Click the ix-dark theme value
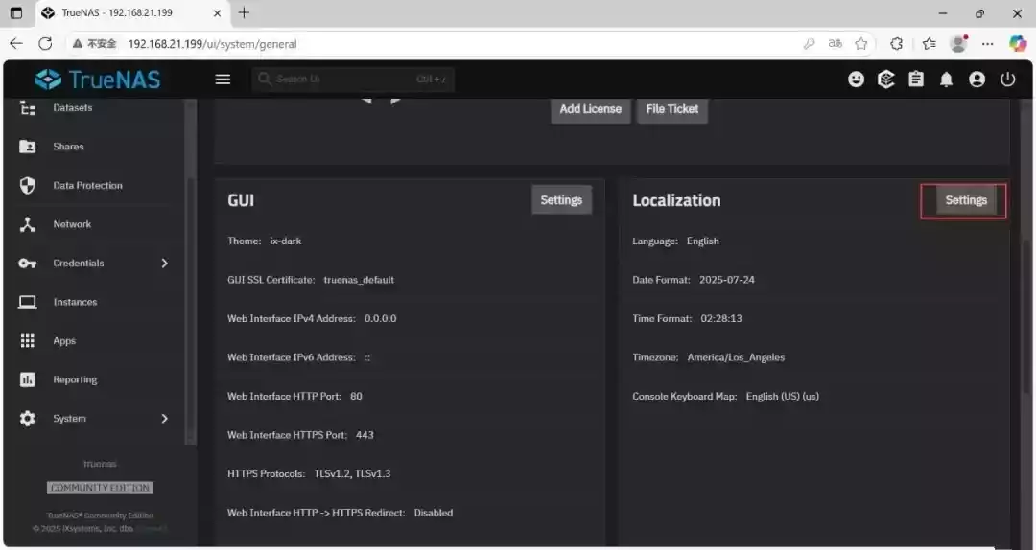Viewport: 1036px width, 550px height. pos(286,241)
